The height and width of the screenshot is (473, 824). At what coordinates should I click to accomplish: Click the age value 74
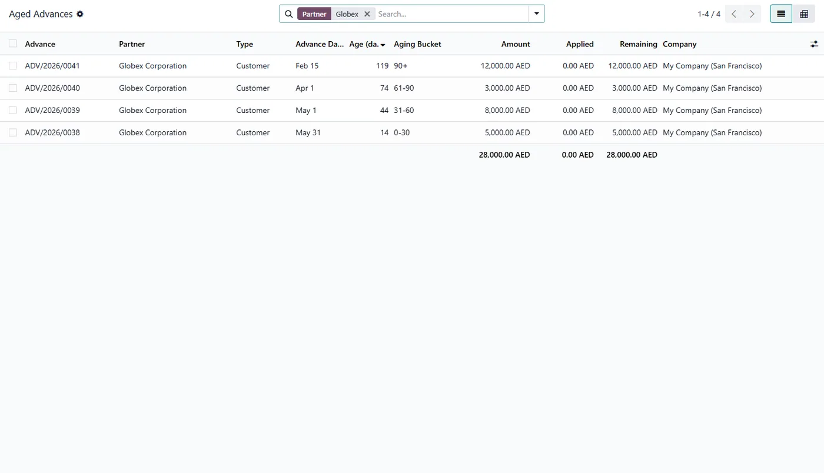point(384,88)
